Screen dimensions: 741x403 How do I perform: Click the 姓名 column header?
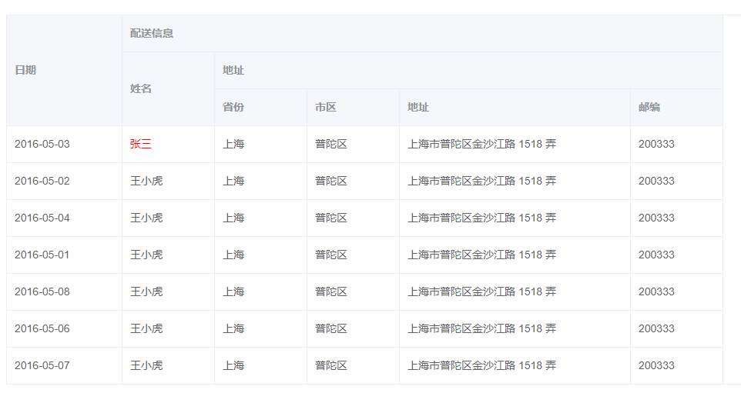point(141,88)
